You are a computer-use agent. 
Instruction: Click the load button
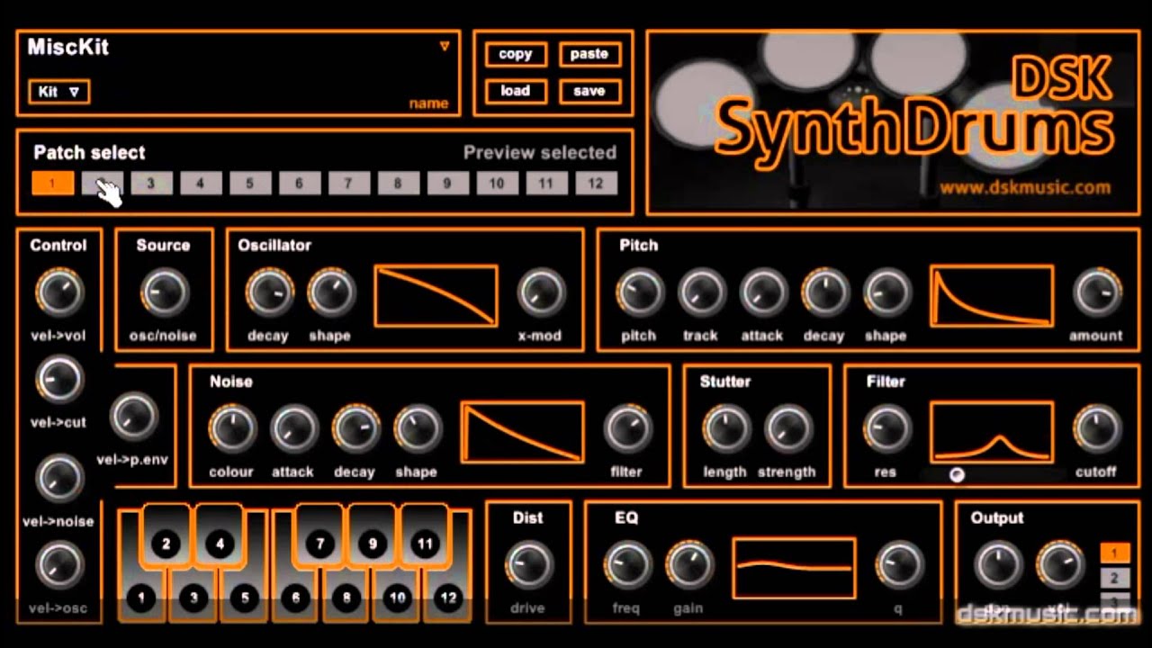point(516,91)
